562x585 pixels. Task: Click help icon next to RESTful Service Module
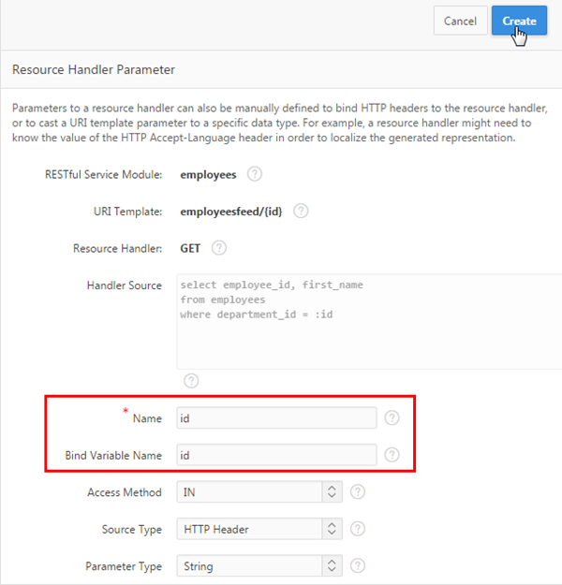click(255, 174)
